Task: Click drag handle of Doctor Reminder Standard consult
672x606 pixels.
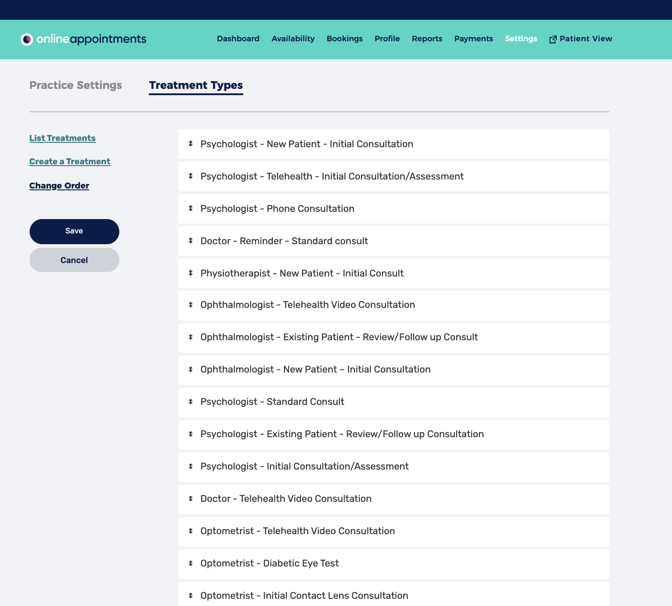Action: tap(191, 241)
